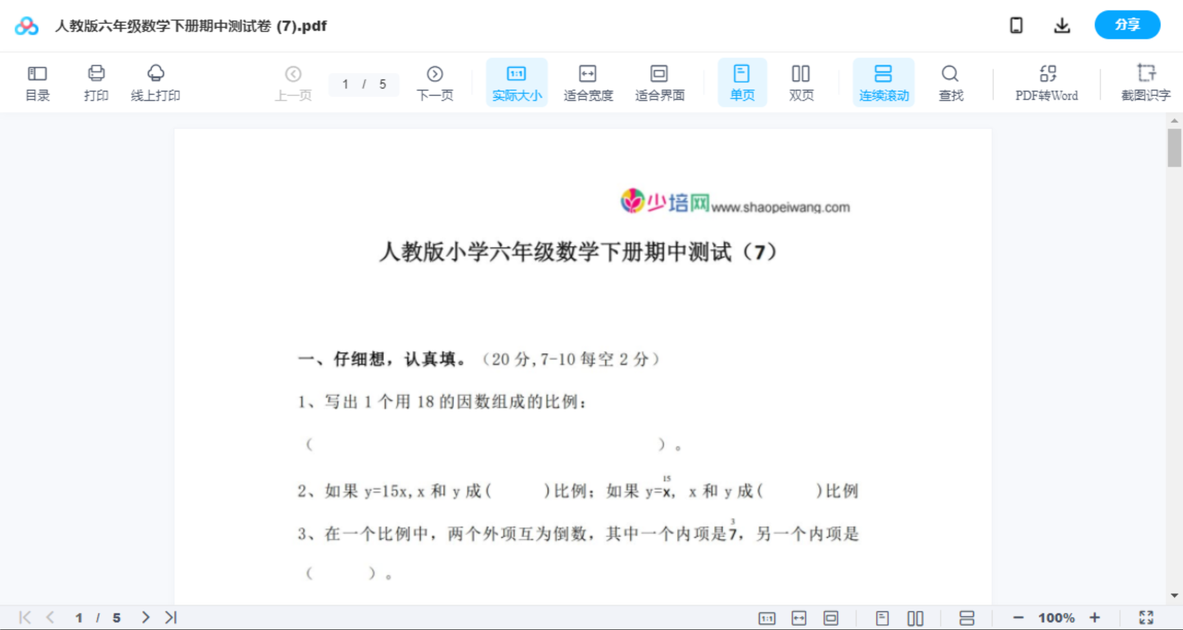This screenshot has width=1183, height=630.
Task: Open the search function (查找)
Action: tap(950, 82)
